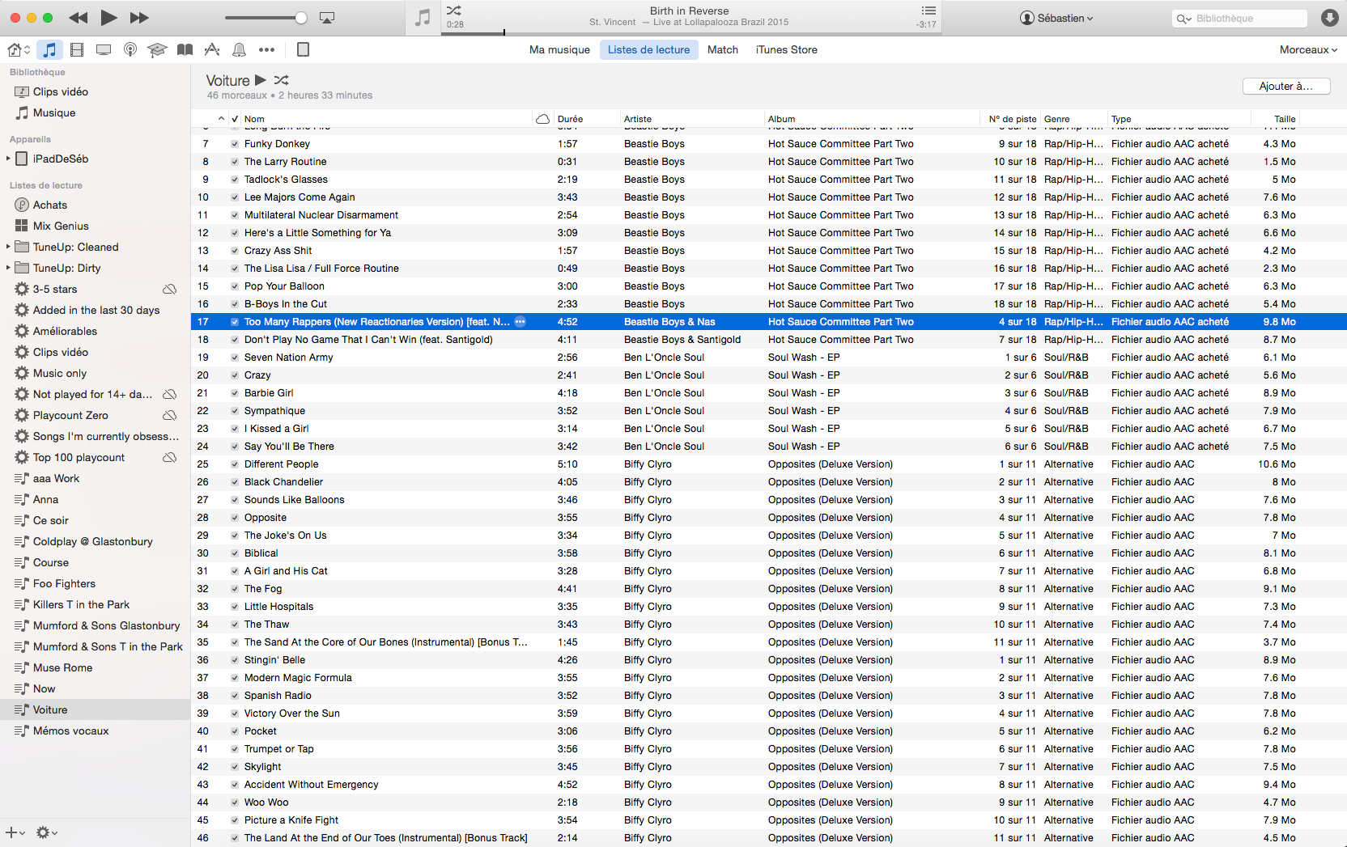Click the play button in the toolbar
Viewport: 1347px width, 847px height.
(109, 17)
